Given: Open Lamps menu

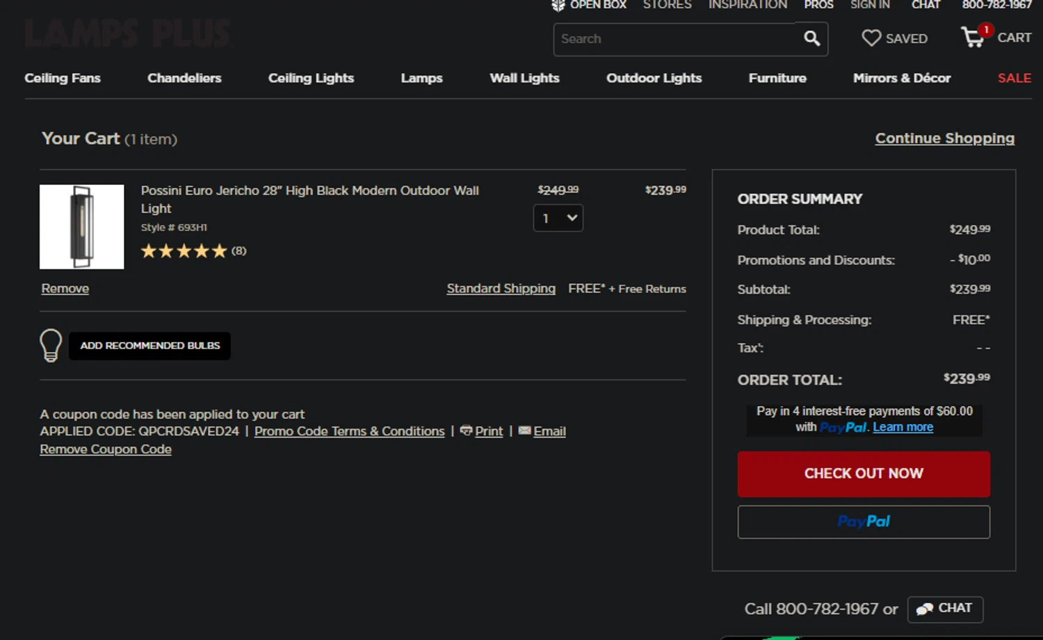Looking at the screenshot, I should tap(421, 78).
